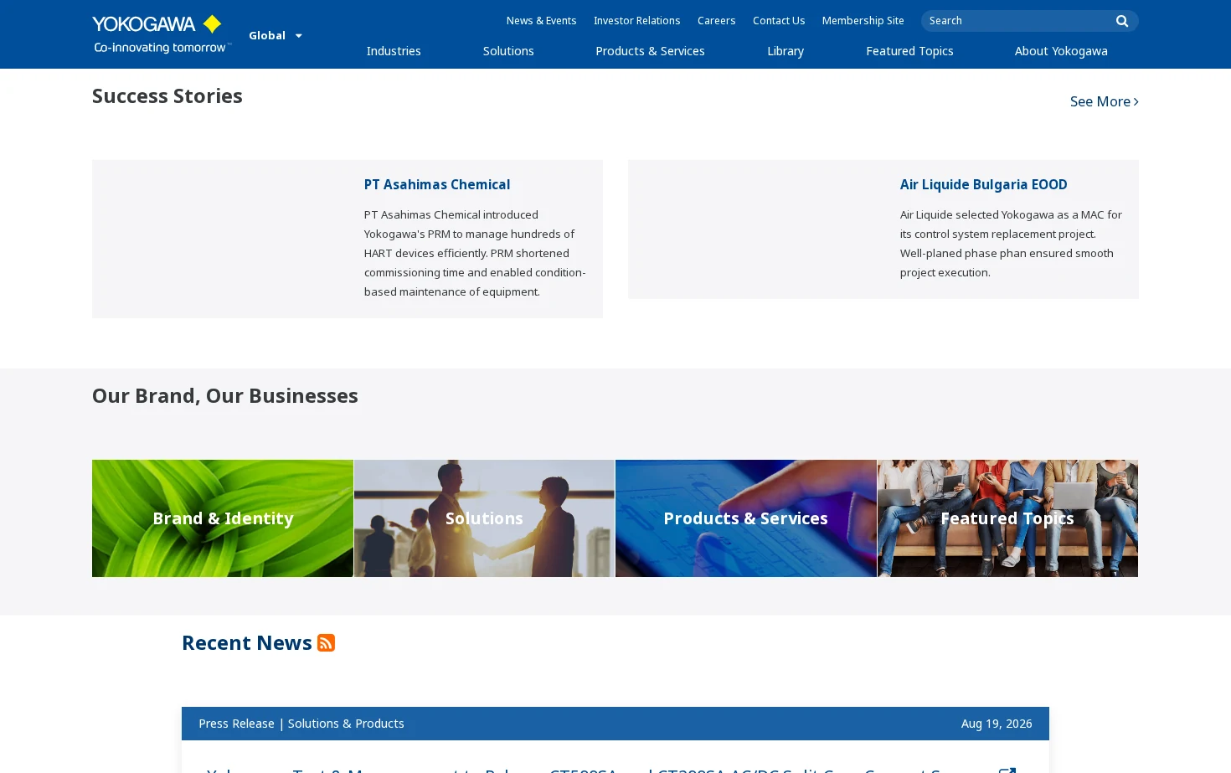Visit the Investor Relations page

coord(636,21)
